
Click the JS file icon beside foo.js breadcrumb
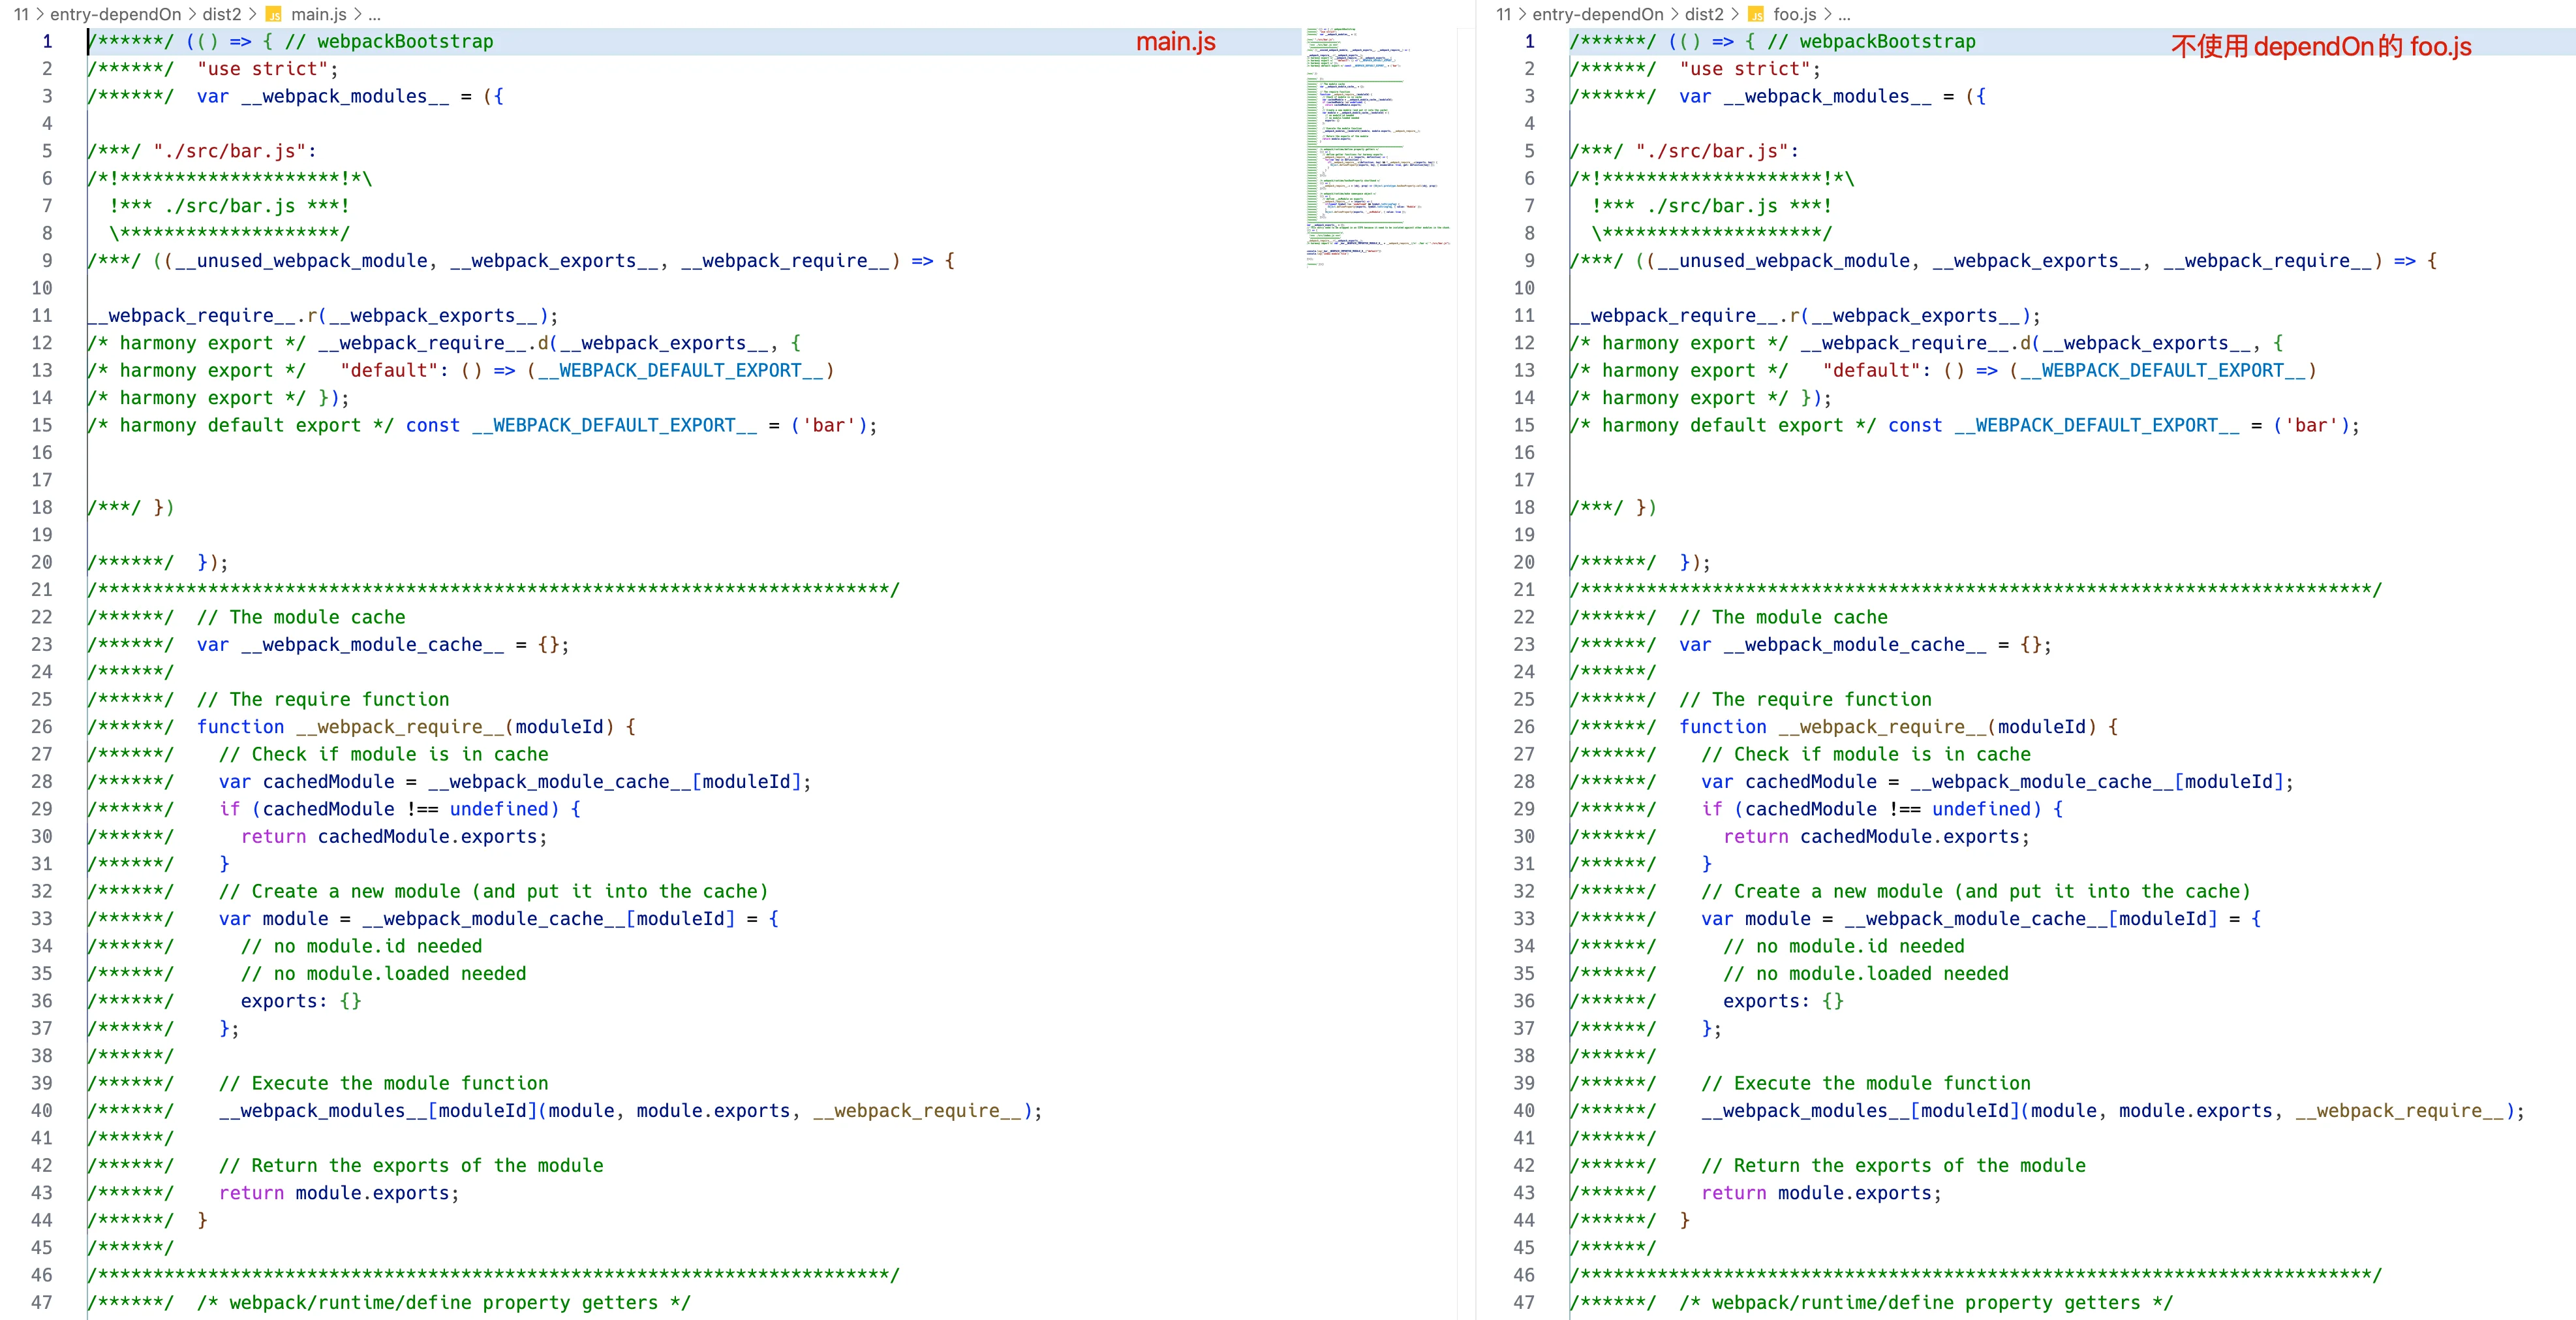click(1755, 14)
